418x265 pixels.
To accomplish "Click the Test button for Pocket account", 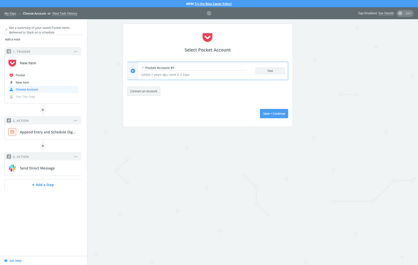I will pyautogui.click(x=270, y=71).
